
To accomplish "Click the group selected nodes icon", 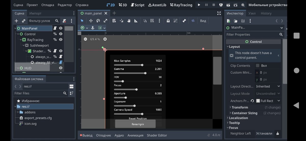I will click(175, 21).
